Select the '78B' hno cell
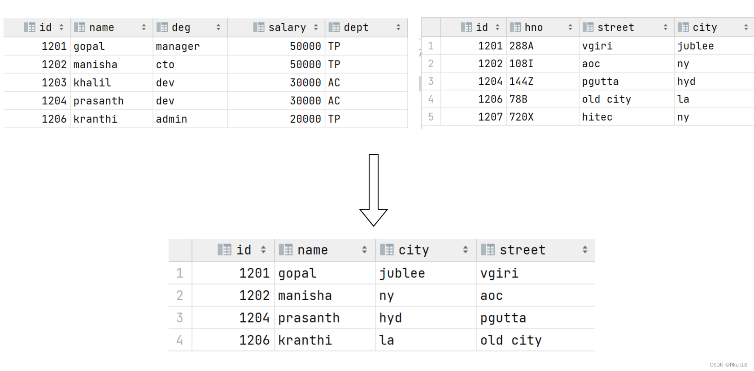The width and height of the screenshot is (754, 371). pos(543,99)
